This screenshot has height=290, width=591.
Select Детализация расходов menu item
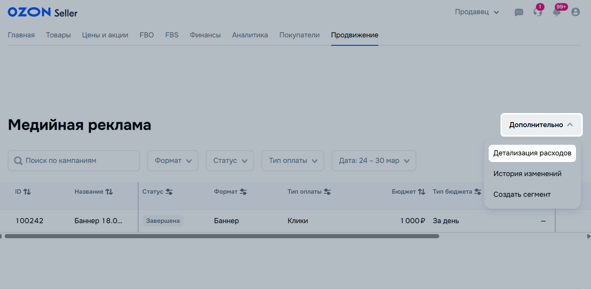[x=532, y=153]
